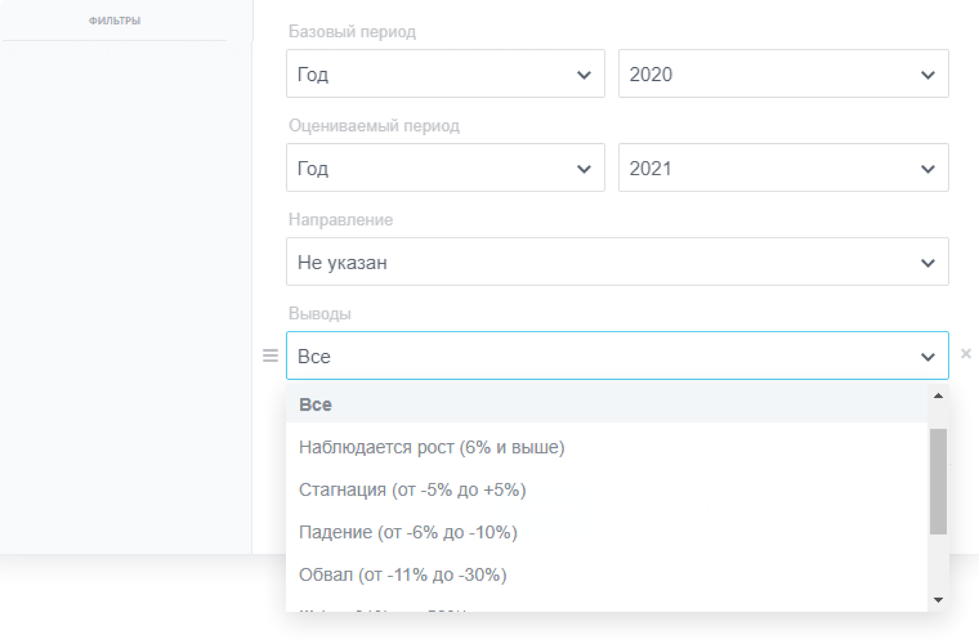
Task: Pick Стагнация (от -5% до +5%) option
Action: [412, 490]
